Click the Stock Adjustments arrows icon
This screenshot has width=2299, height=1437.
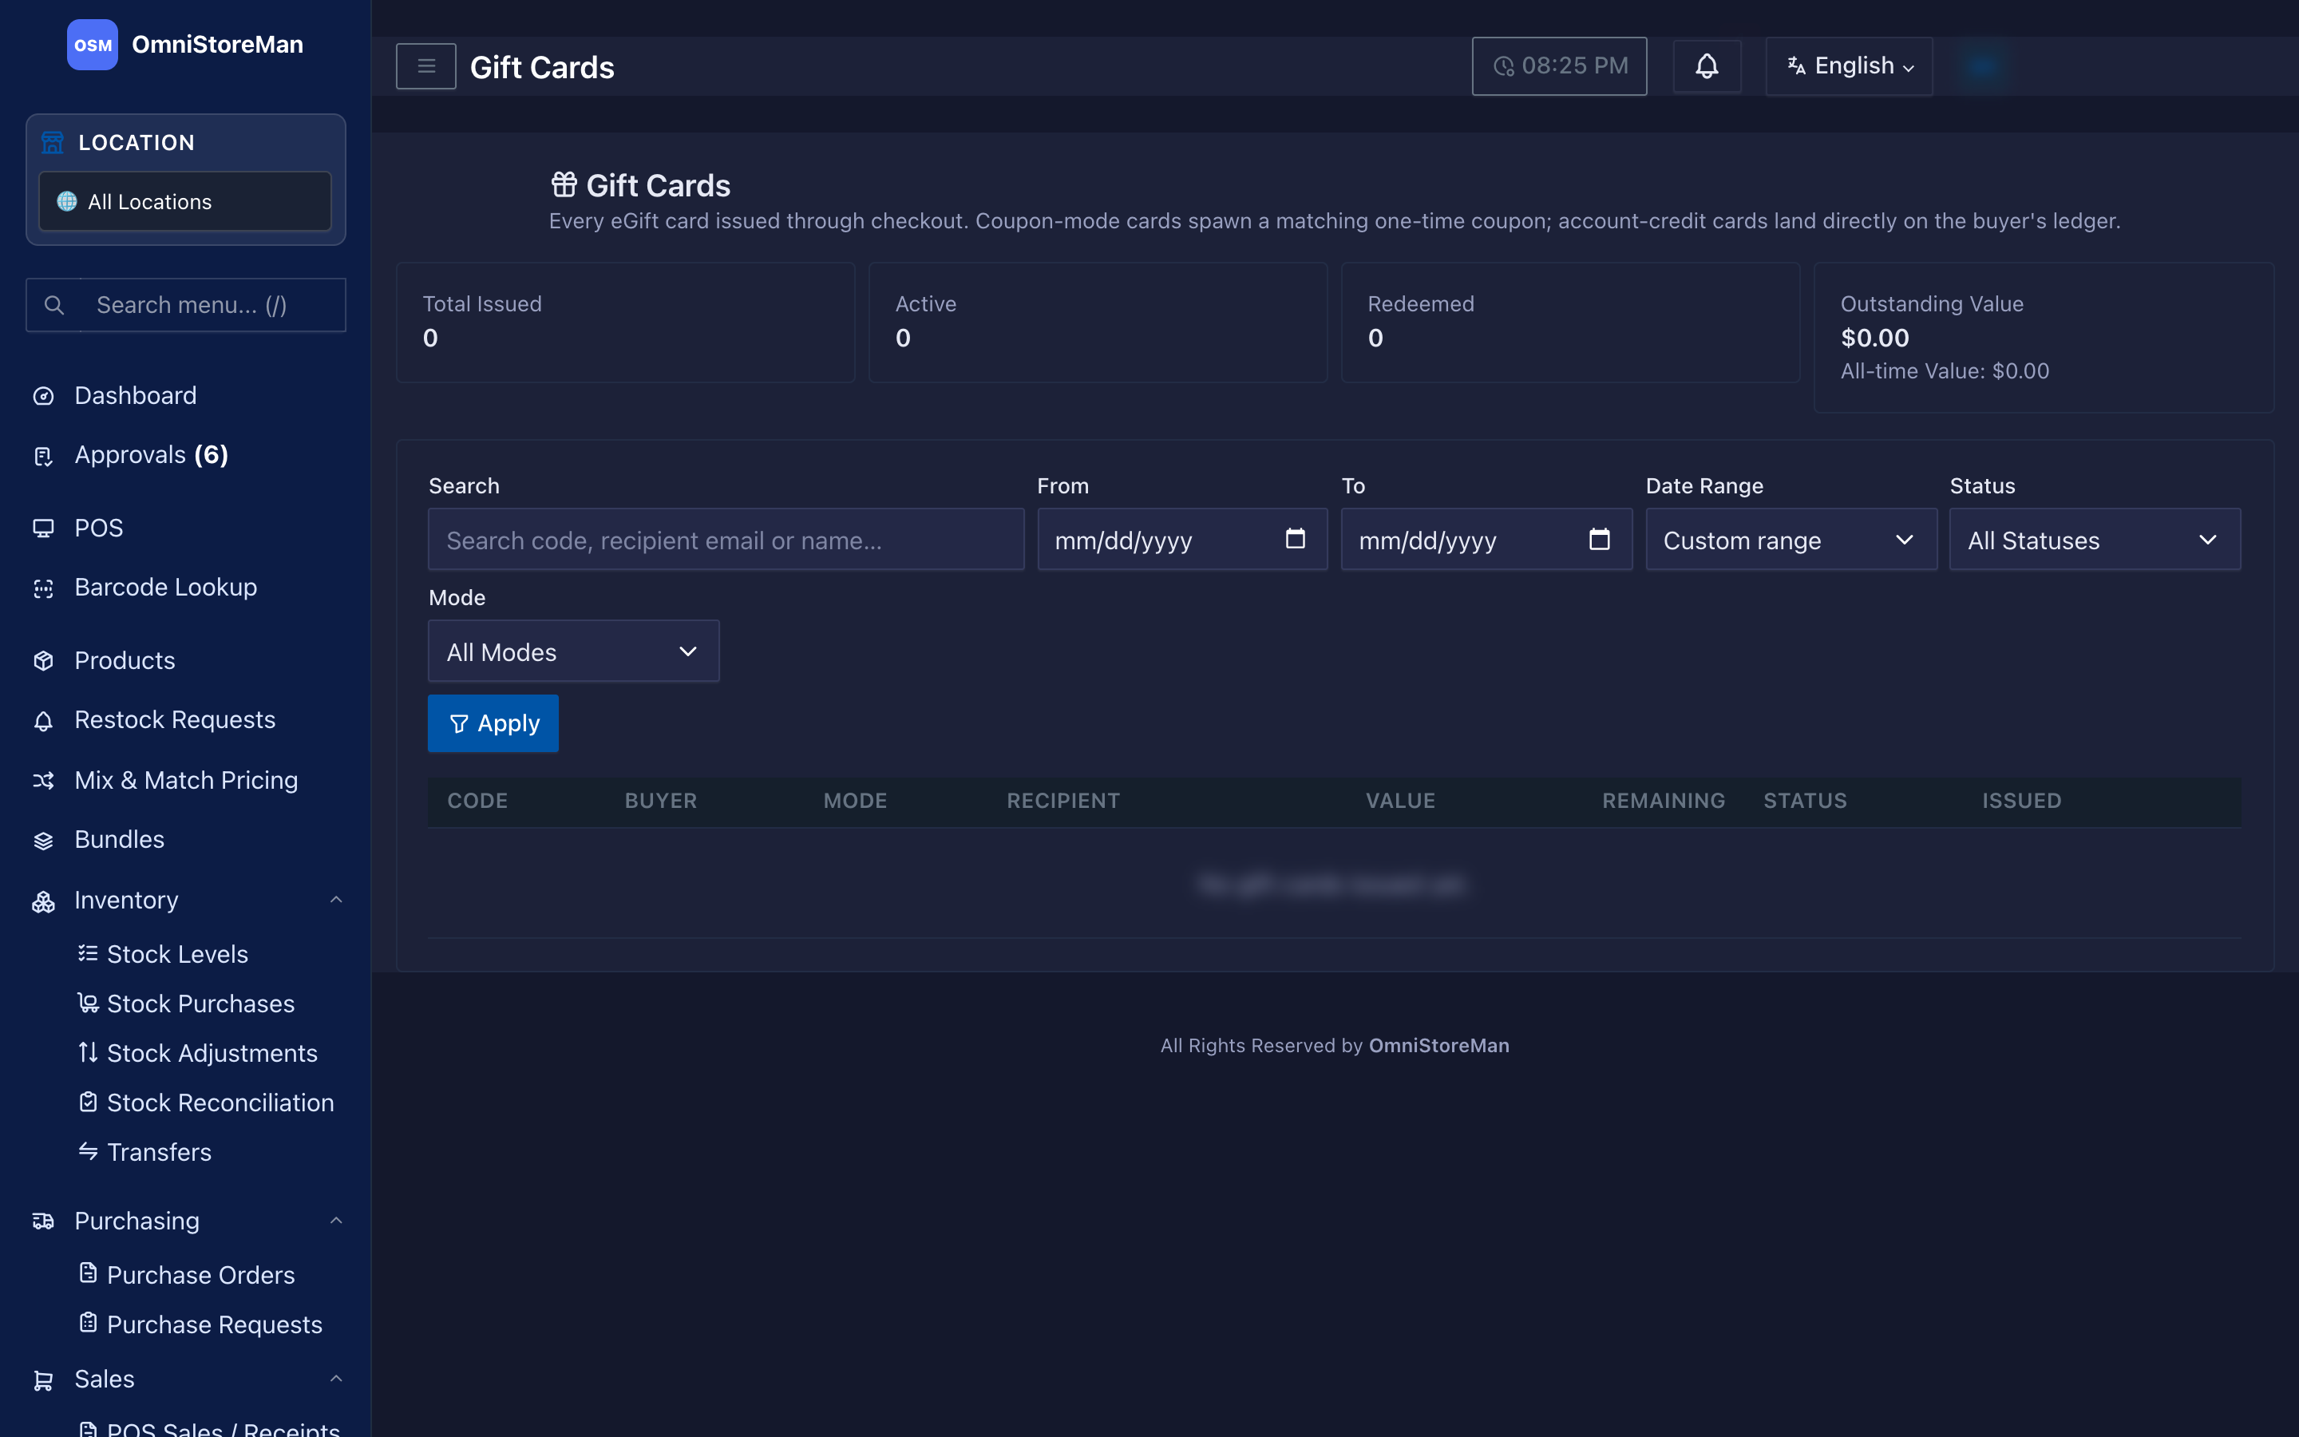pyautogui.click(x=87, y=1052)
